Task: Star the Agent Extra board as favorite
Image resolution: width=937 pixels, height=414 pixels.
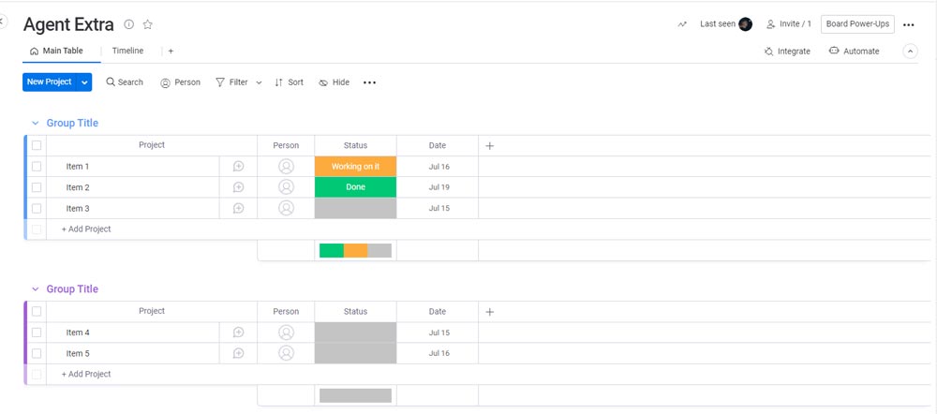Action: 148,24
